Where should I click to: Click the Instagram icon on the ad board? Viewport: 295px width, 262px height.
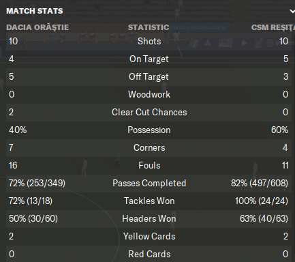(x=270, y=43)
